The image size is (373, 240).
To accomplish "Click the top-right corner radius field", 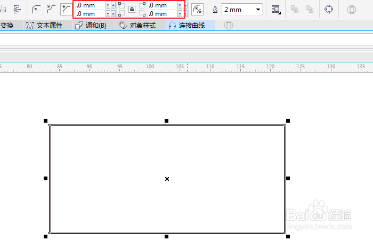I will [x=163, y=5].
